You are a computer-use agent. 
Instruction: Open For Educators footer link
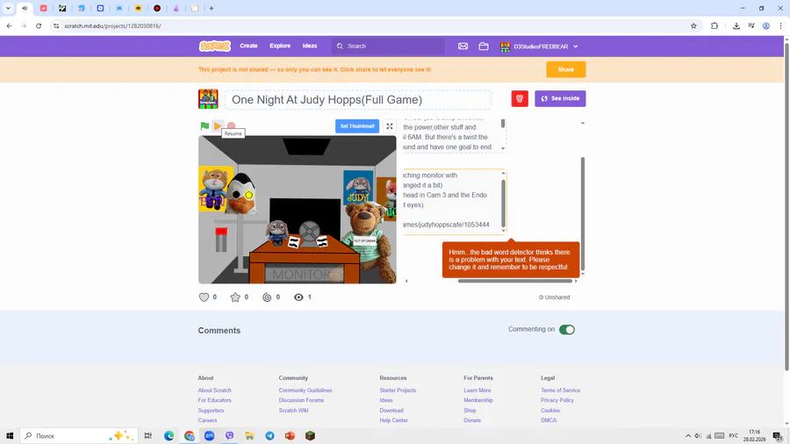215,400
